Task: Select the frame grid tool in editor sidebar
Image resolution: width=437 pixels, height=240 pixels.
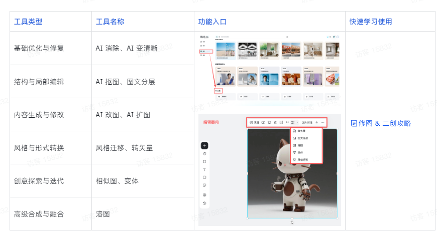Action: 204,161
